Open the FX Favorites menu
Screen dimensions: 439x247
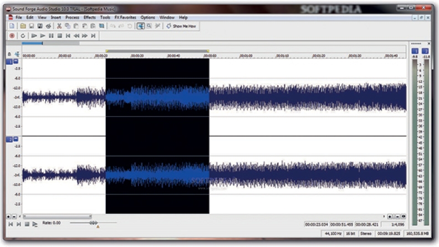(x=125, y=17)
